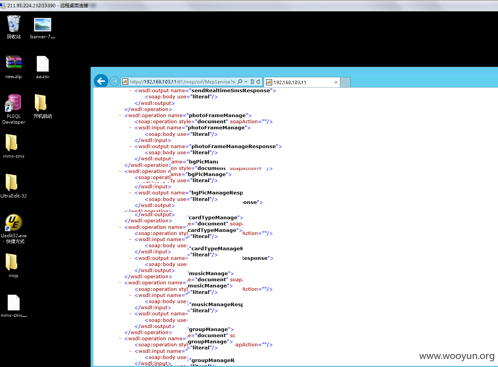Toggle Compatibility View icon in address bar
Image resolution: width=498 pixels, height=367 pixels.
[x=252, y=82]
